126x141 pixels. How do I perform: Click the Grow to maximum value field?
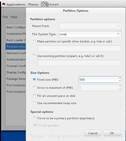click(98, 88)
